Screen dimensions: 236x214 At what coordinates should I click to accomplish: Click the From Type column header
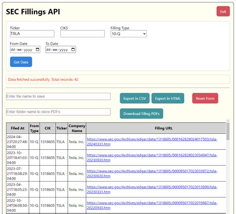point(34,128)
